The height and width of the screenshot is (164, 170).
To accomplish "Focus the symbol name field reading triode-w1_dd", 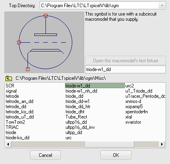I will [x=125, y=69].
